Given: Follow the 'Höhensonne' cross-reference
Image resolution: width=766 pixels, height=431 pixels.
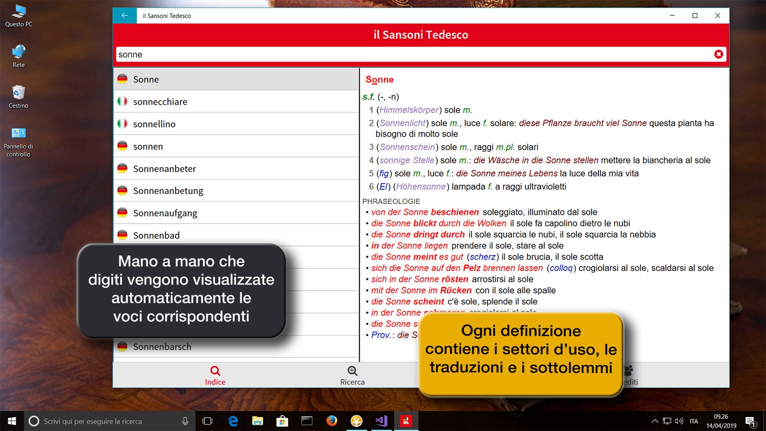Looking at the screenshot, I should click(421, 187).
